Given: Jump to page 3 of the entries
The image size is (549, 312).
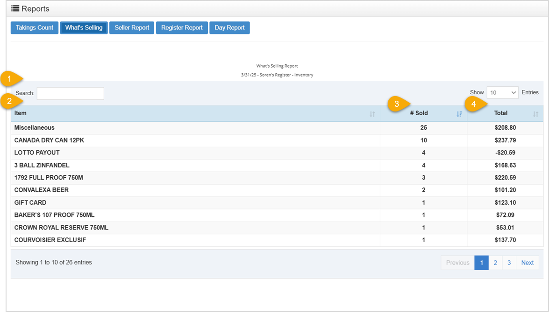Looking at the screenshot, I should tap(509, 263).
